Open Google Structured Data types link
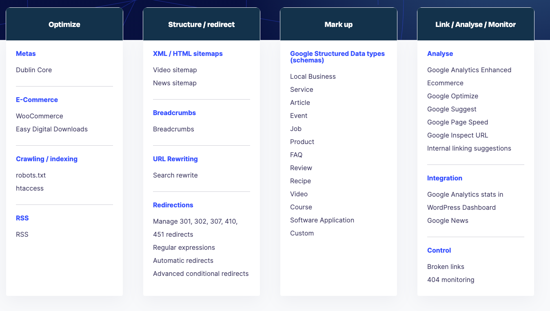The image size is (550, 311). pyautogui.click(x=337, y=57)
